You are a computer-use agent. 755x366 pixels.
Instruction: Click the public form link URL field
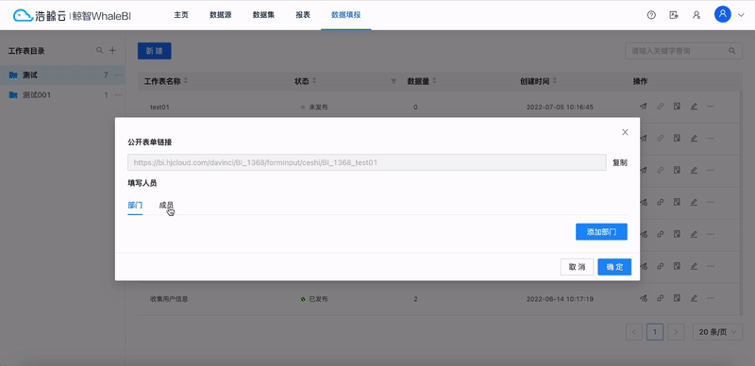(x=366, y=163)
